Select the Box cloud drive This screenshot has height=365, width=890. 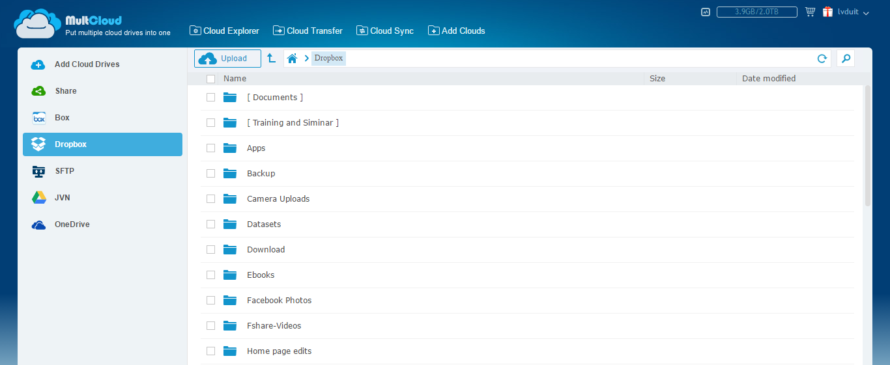102,118
